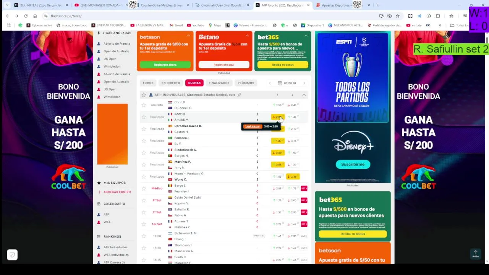Screen dimensions: 489x275
Task: Star the Bergs Z. vs Fearnley match
Action: tap(144, 188)
